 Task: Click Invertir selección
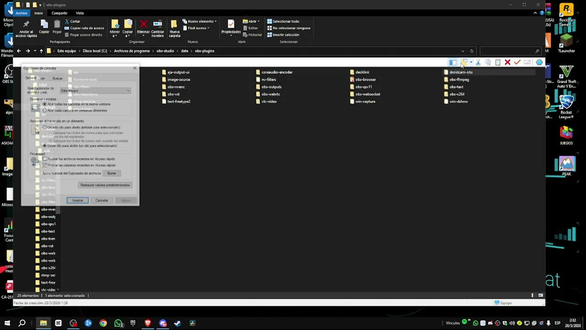(283, 35)
